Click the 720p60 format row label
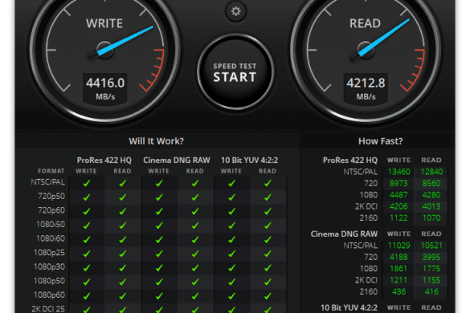The height and width of the screenshot is (313, 470). coord(51,210)
